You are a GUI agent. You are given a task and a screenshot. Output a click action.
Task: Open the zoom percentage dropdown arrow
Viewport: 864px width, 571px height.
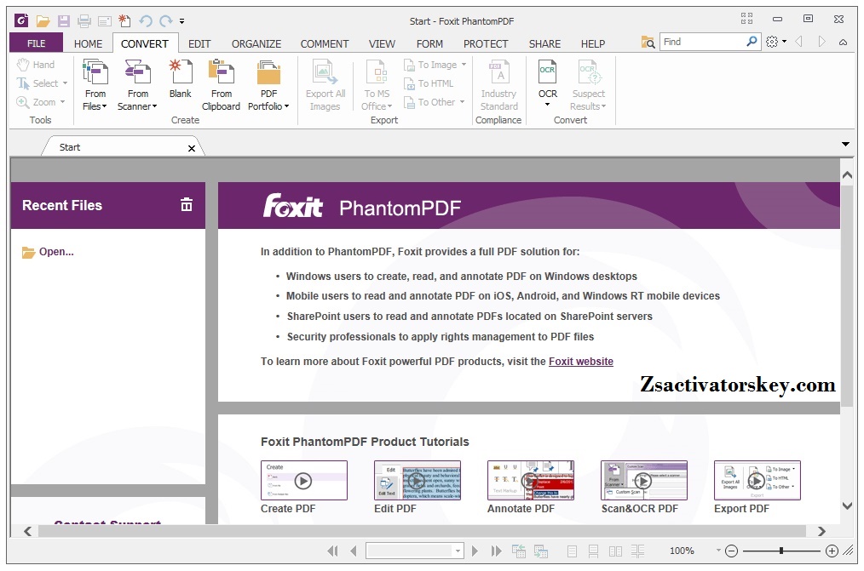tap(718, 550)
